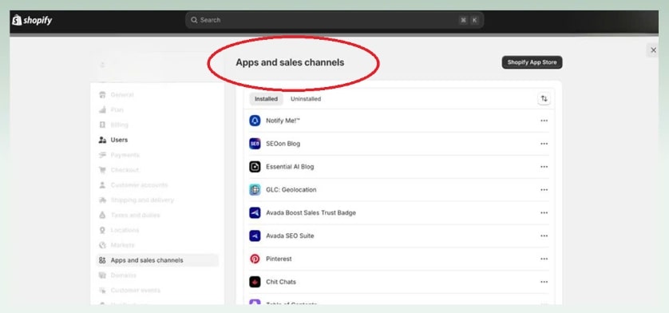Click the Pinterest app icon
This screenshot has width=669, height=313.
tap(255, 260)
